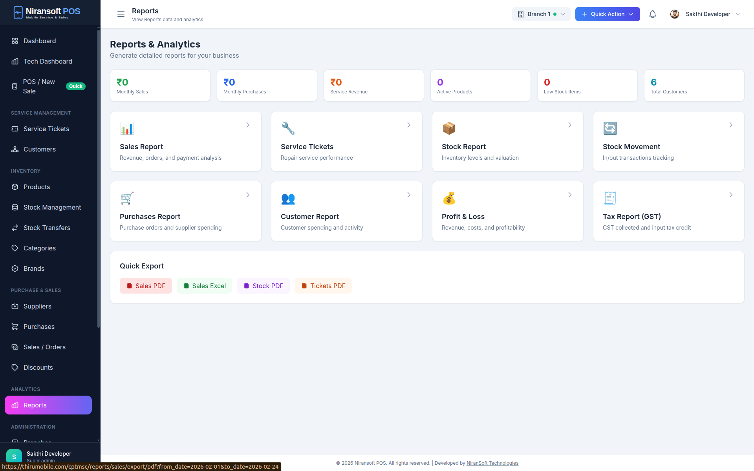
Task: Click the Branch 1 online status indicator
Action: pos(555,14)
